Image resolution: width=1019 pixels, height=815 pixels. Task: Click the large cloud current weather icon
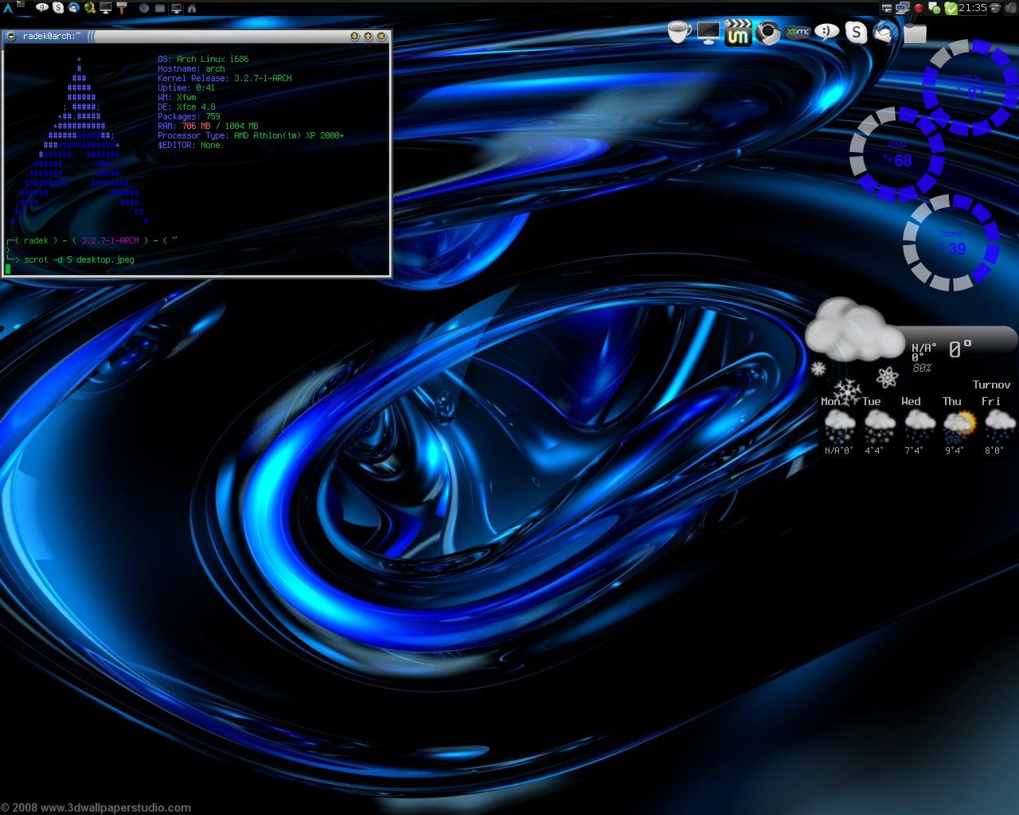(854, 329)
